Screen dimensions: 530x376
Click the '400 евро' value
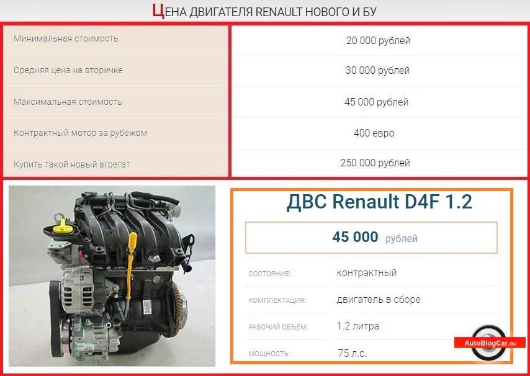[x=374, y=133]
